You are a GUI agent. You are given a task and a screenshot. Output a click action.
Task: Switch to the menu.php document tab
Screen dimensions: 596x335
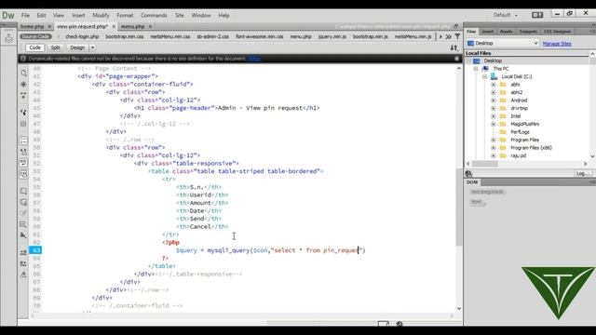point(132,27)
